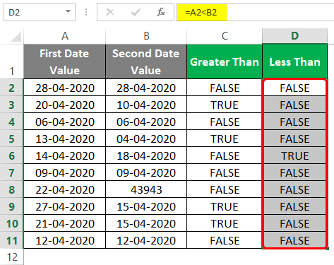This screenshot has width=334, height=265.
Task: Select cell A5 with 13-04-2020
Action: 65,139
